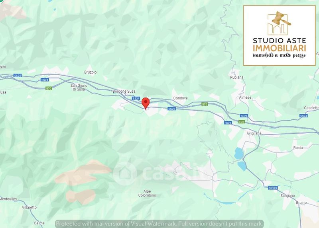Click the Sangano town label
The image size is (319, 228).
(287, 196)
